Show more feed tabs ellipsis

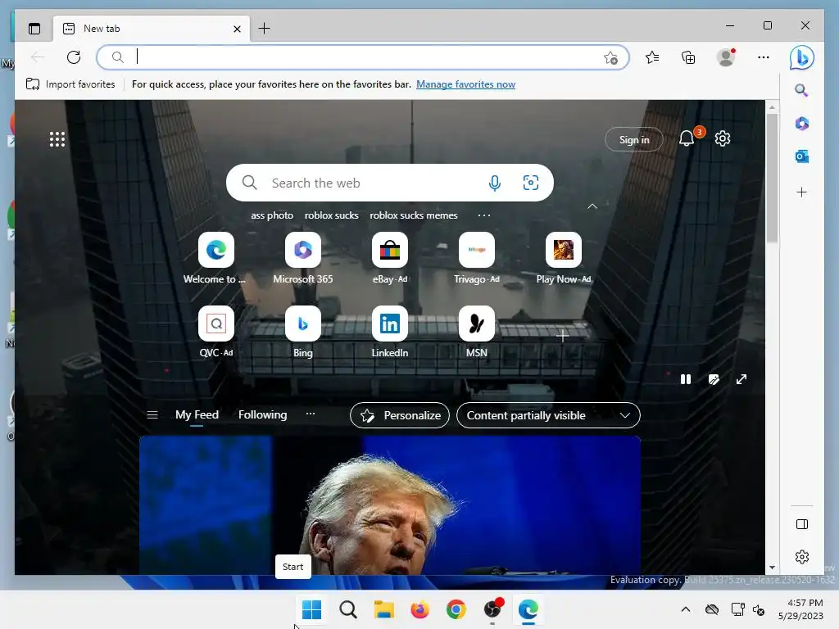[311, 414]
